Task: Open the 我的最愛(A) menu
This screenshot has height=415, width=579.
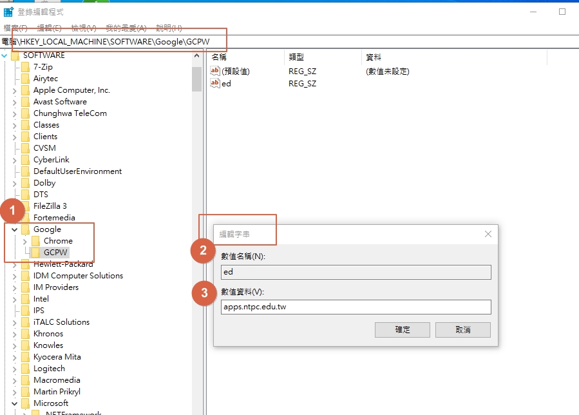Action: point(126,28)
